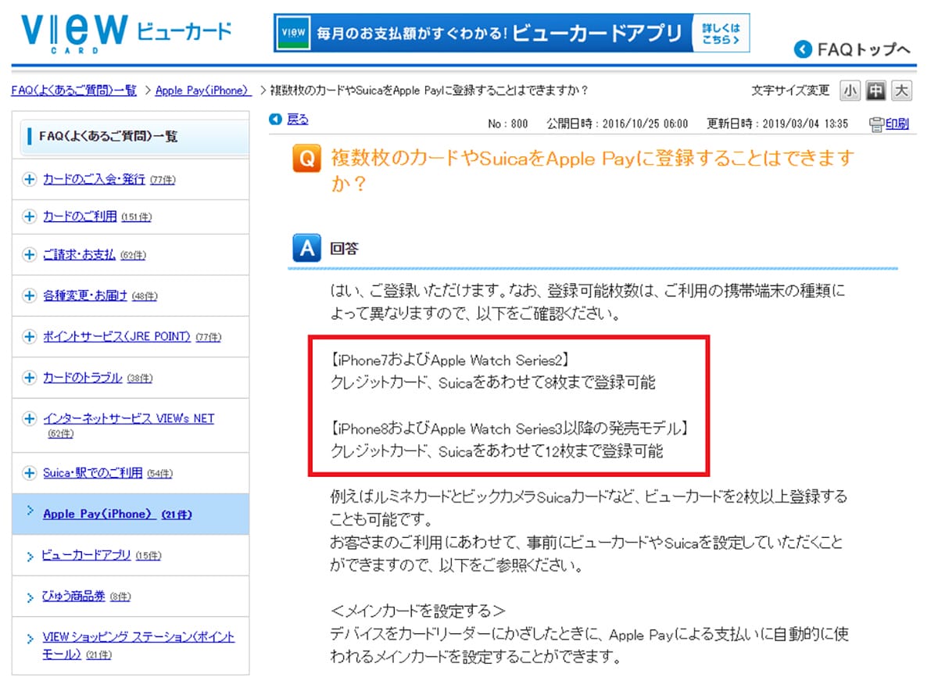Screen dimensions: 938x681
Task: Click chevron beside ビューカードアプリ sidebar item
Action: click(x=30, y=556)
